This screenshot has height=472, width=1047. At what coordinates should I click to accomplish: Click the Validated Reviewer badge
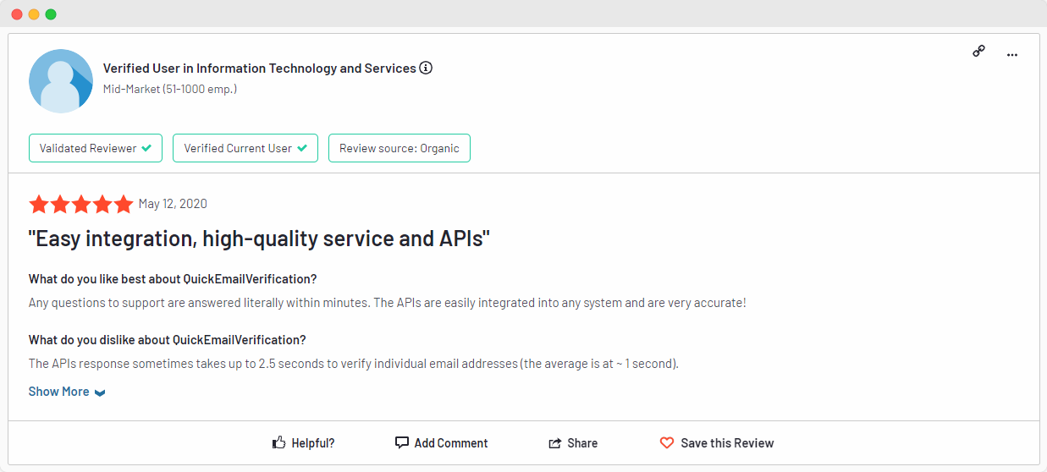(96, 148)
